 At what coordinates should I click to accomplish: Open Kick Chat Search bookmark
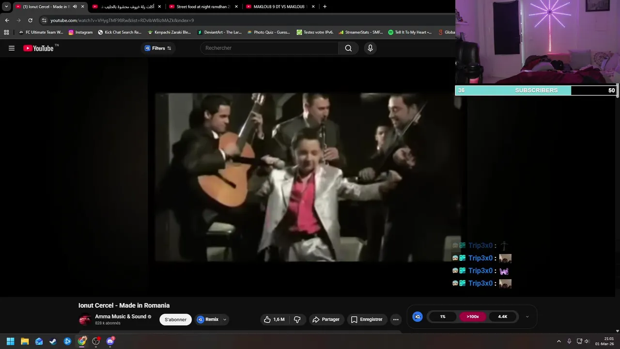(x=120, y=32)
